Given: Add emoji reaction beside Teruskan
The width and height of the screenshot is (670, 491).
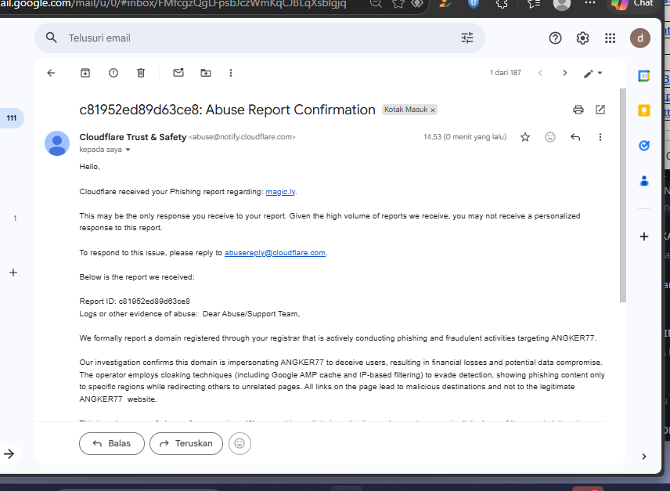Looking at the screenshot, I should [240, 443].
